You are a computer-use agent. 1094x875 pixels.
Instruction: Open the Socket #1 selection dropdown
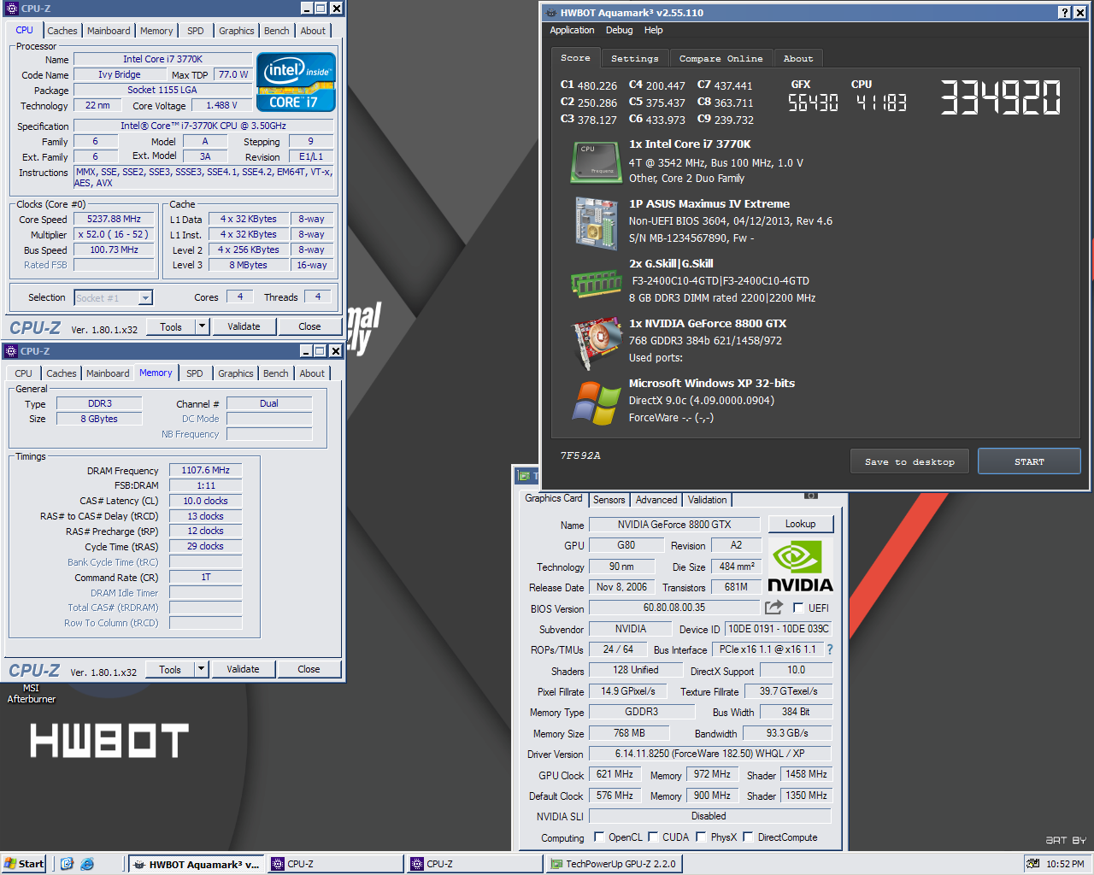click(x=145, y=297)
